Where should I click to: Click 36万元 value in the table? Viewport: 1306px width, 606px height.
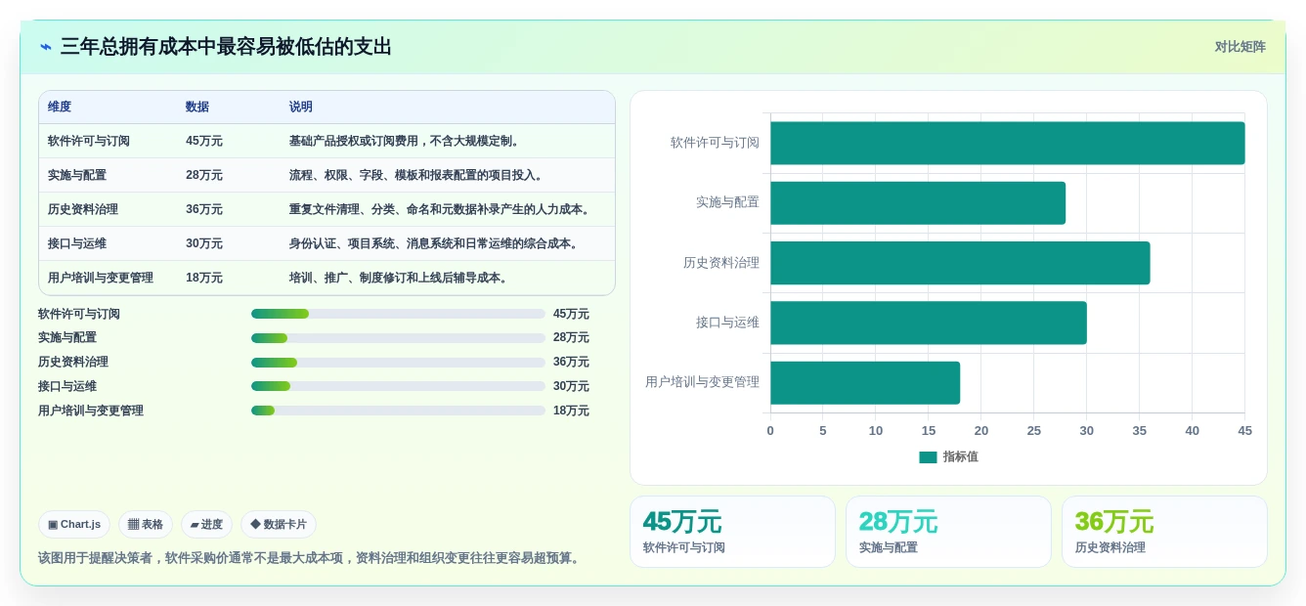[204, 209]
